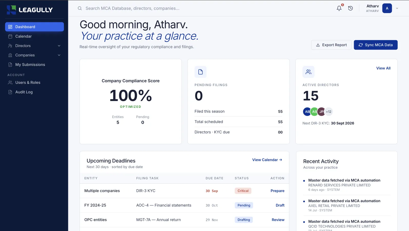Image resolution: width=409 pixels, height=231 pixels.
Task: Expand the Companies sidebar chevron
Action: click(59, 55)
